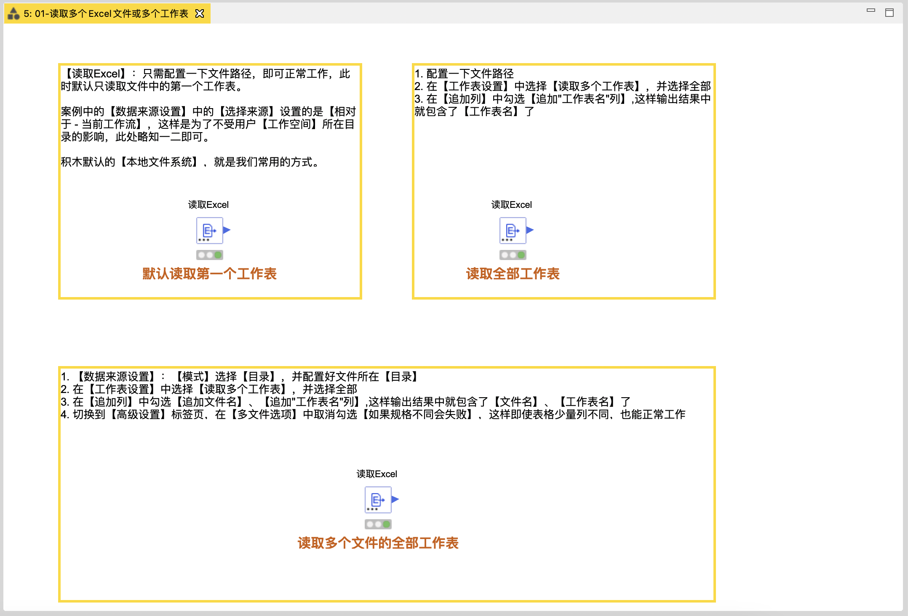Click status light under bottom 读取Excel node

pos(378,524)
